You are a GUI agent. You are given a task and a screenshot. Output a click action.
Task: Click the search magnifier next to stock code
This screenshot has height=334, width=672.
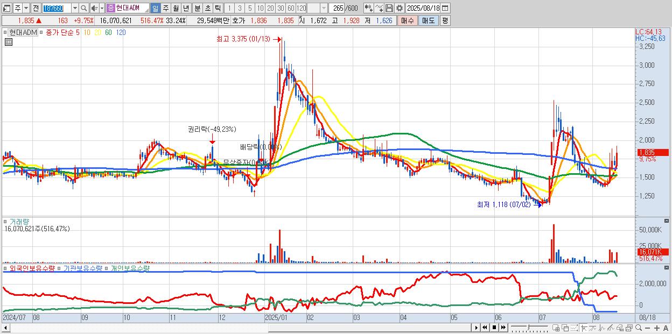pyautogui.click(x=84, y=8)
